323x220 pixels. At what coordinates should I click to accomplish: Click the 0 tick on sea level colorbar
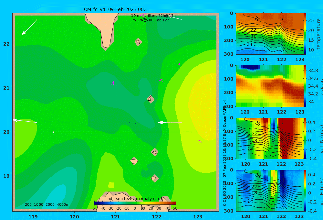(x=135, y=208)
